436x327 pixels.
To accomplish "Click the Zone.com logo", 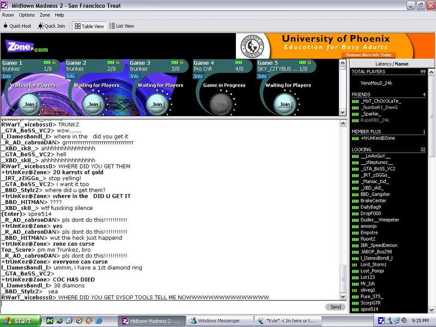I will click(x=27, y=47).
